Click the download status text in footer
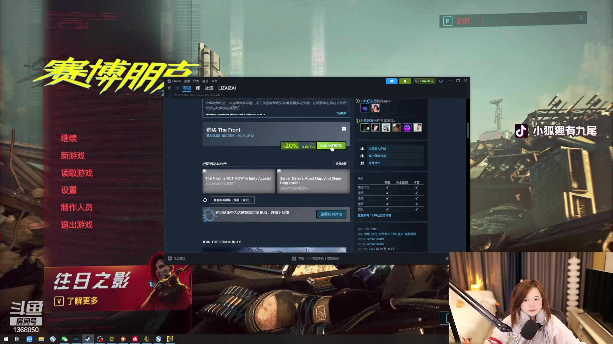Image resolution: width=613 pixels, height=344 pixels. click(x=318, y=259)
